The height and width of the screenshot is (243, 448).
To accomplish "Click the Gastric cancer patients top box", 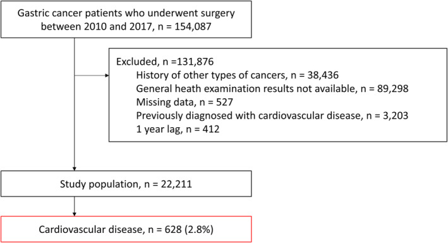I will coord(126,20).
